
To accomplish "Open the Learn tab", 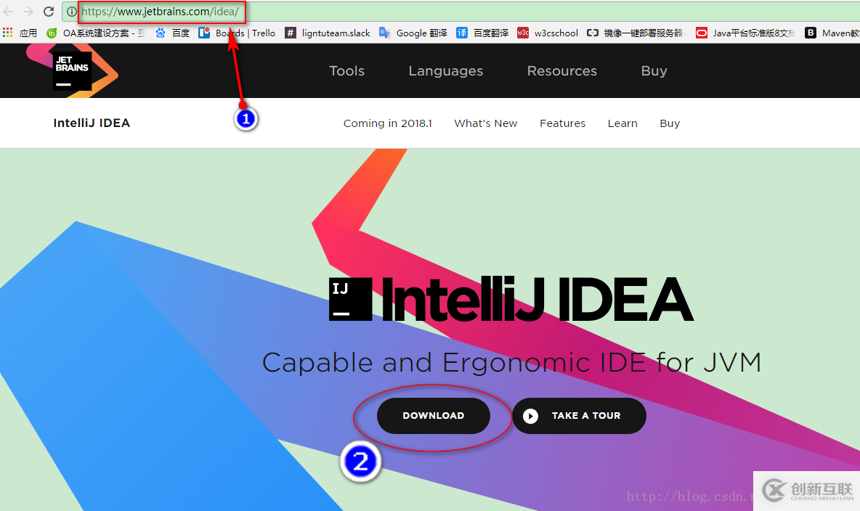I will tap(622, 123).
